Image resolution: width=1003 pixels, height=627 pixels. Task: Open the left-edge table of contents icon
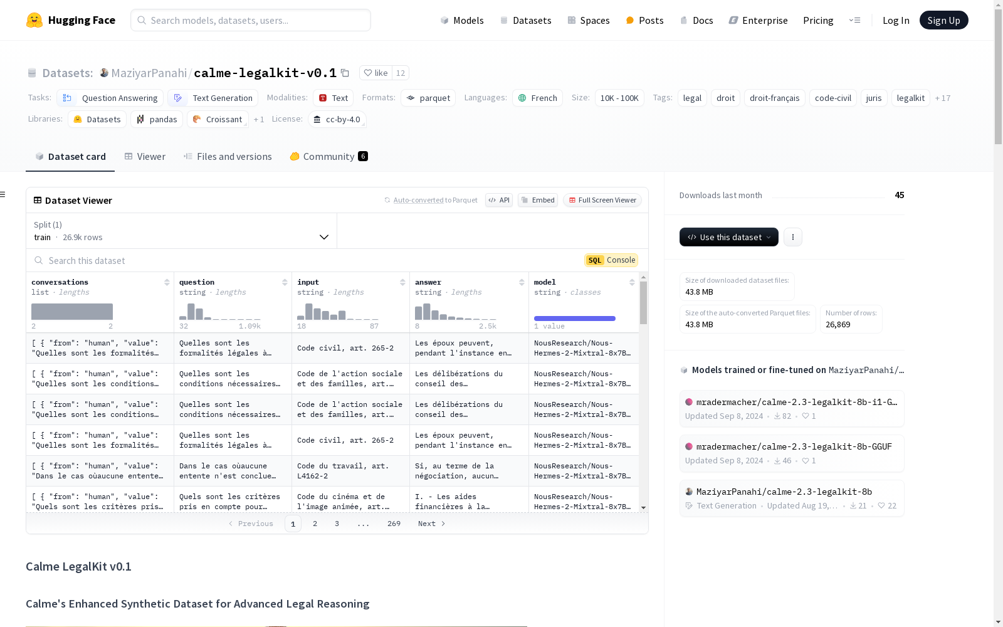coord(3,194)
